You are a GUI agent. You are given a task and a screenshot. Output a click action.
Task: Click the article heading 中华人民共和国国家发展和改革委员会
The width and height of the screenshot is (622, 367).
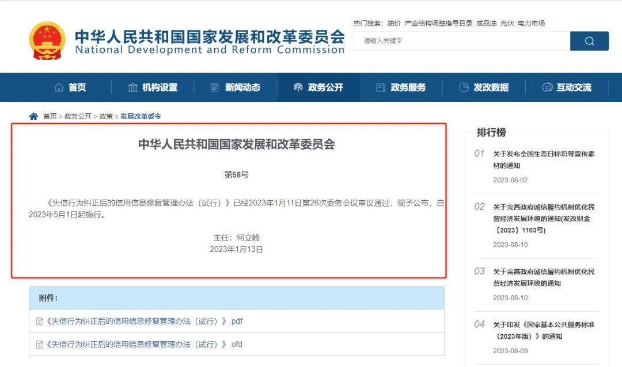coord(237,144)
